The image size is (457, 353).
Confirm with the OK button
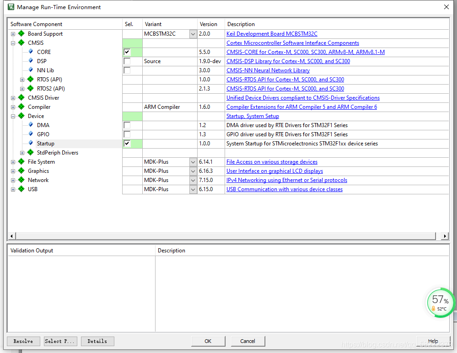(208, 341)
